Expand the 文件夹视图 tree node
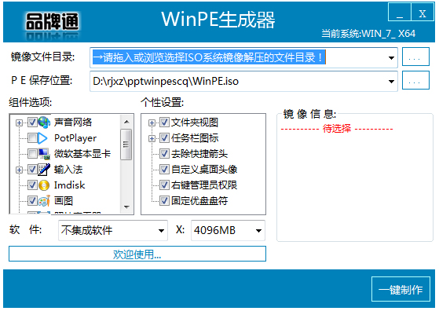 pyautogui.click(x=152, y=123)
